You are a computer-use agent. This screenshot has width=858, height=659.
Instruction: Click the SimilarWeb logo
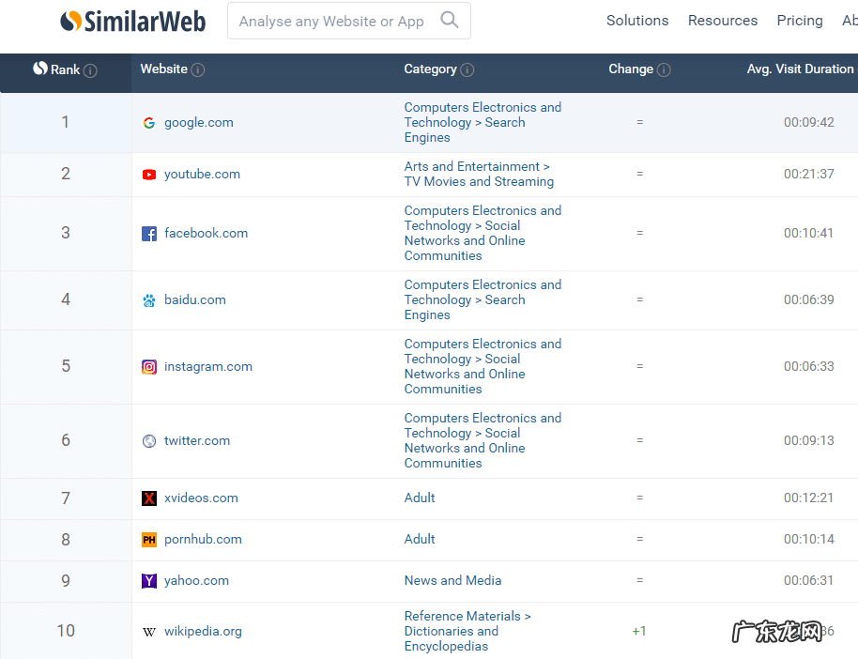(x=132, y=21)
